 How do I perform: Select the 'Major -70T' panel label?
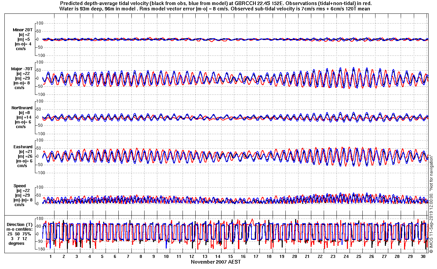(x=22, y=69)
